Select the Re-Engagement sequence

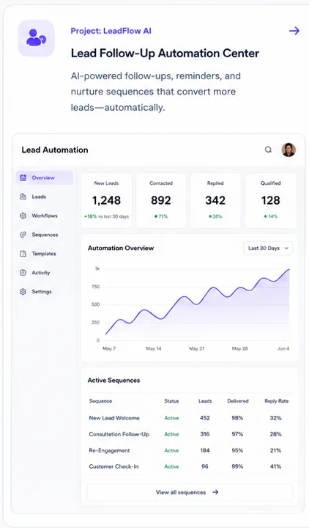pos(109,450)
